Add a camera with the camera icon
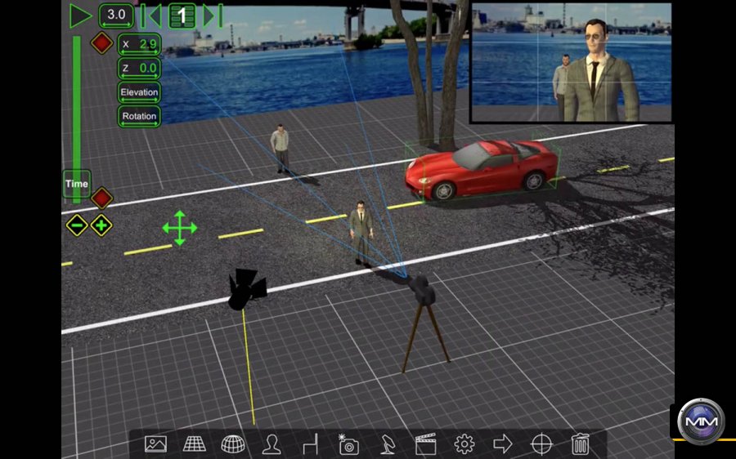The width and height of the screenshot is (736, 459). tap(348, 443)
